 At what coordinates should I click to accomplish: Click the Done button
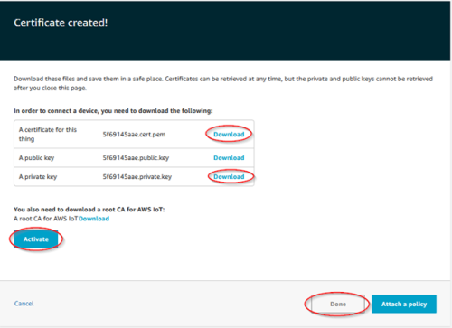point(338,304)
